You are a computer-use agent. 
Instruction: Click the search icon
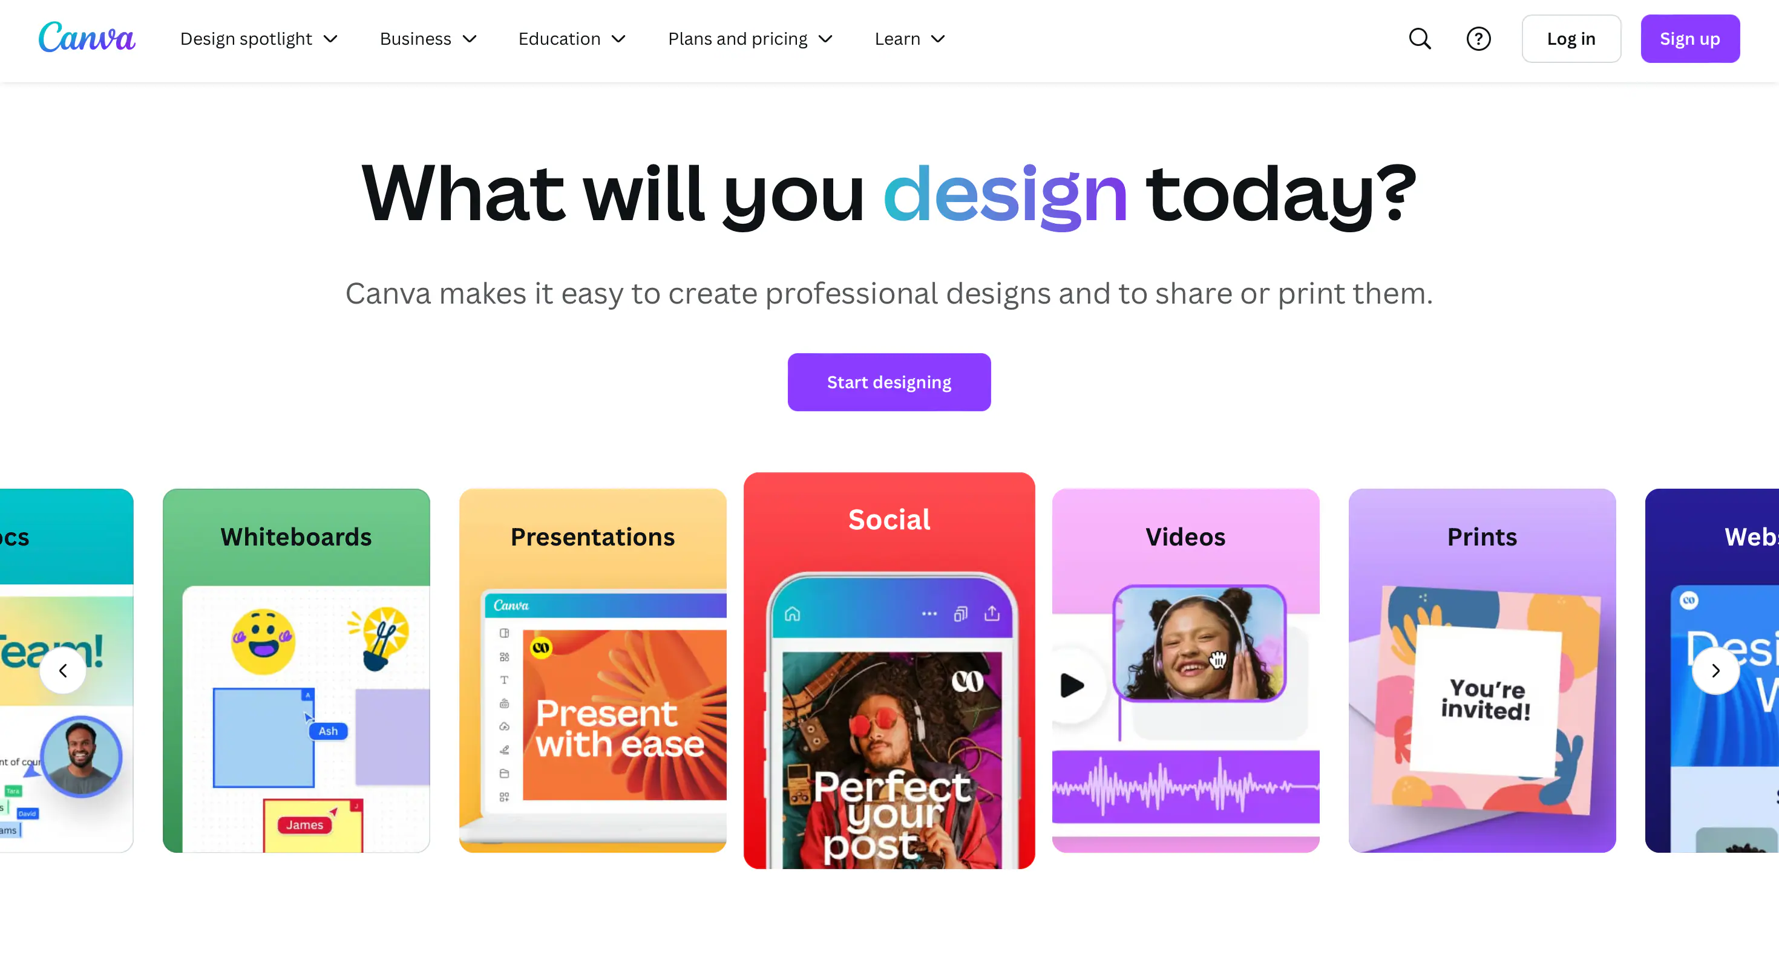tap(1420, 39)
